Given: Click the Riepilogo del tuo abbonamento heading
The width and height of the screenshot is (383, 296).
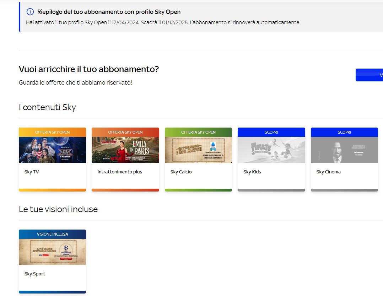Looking at the screenshot, I should 109,12.
